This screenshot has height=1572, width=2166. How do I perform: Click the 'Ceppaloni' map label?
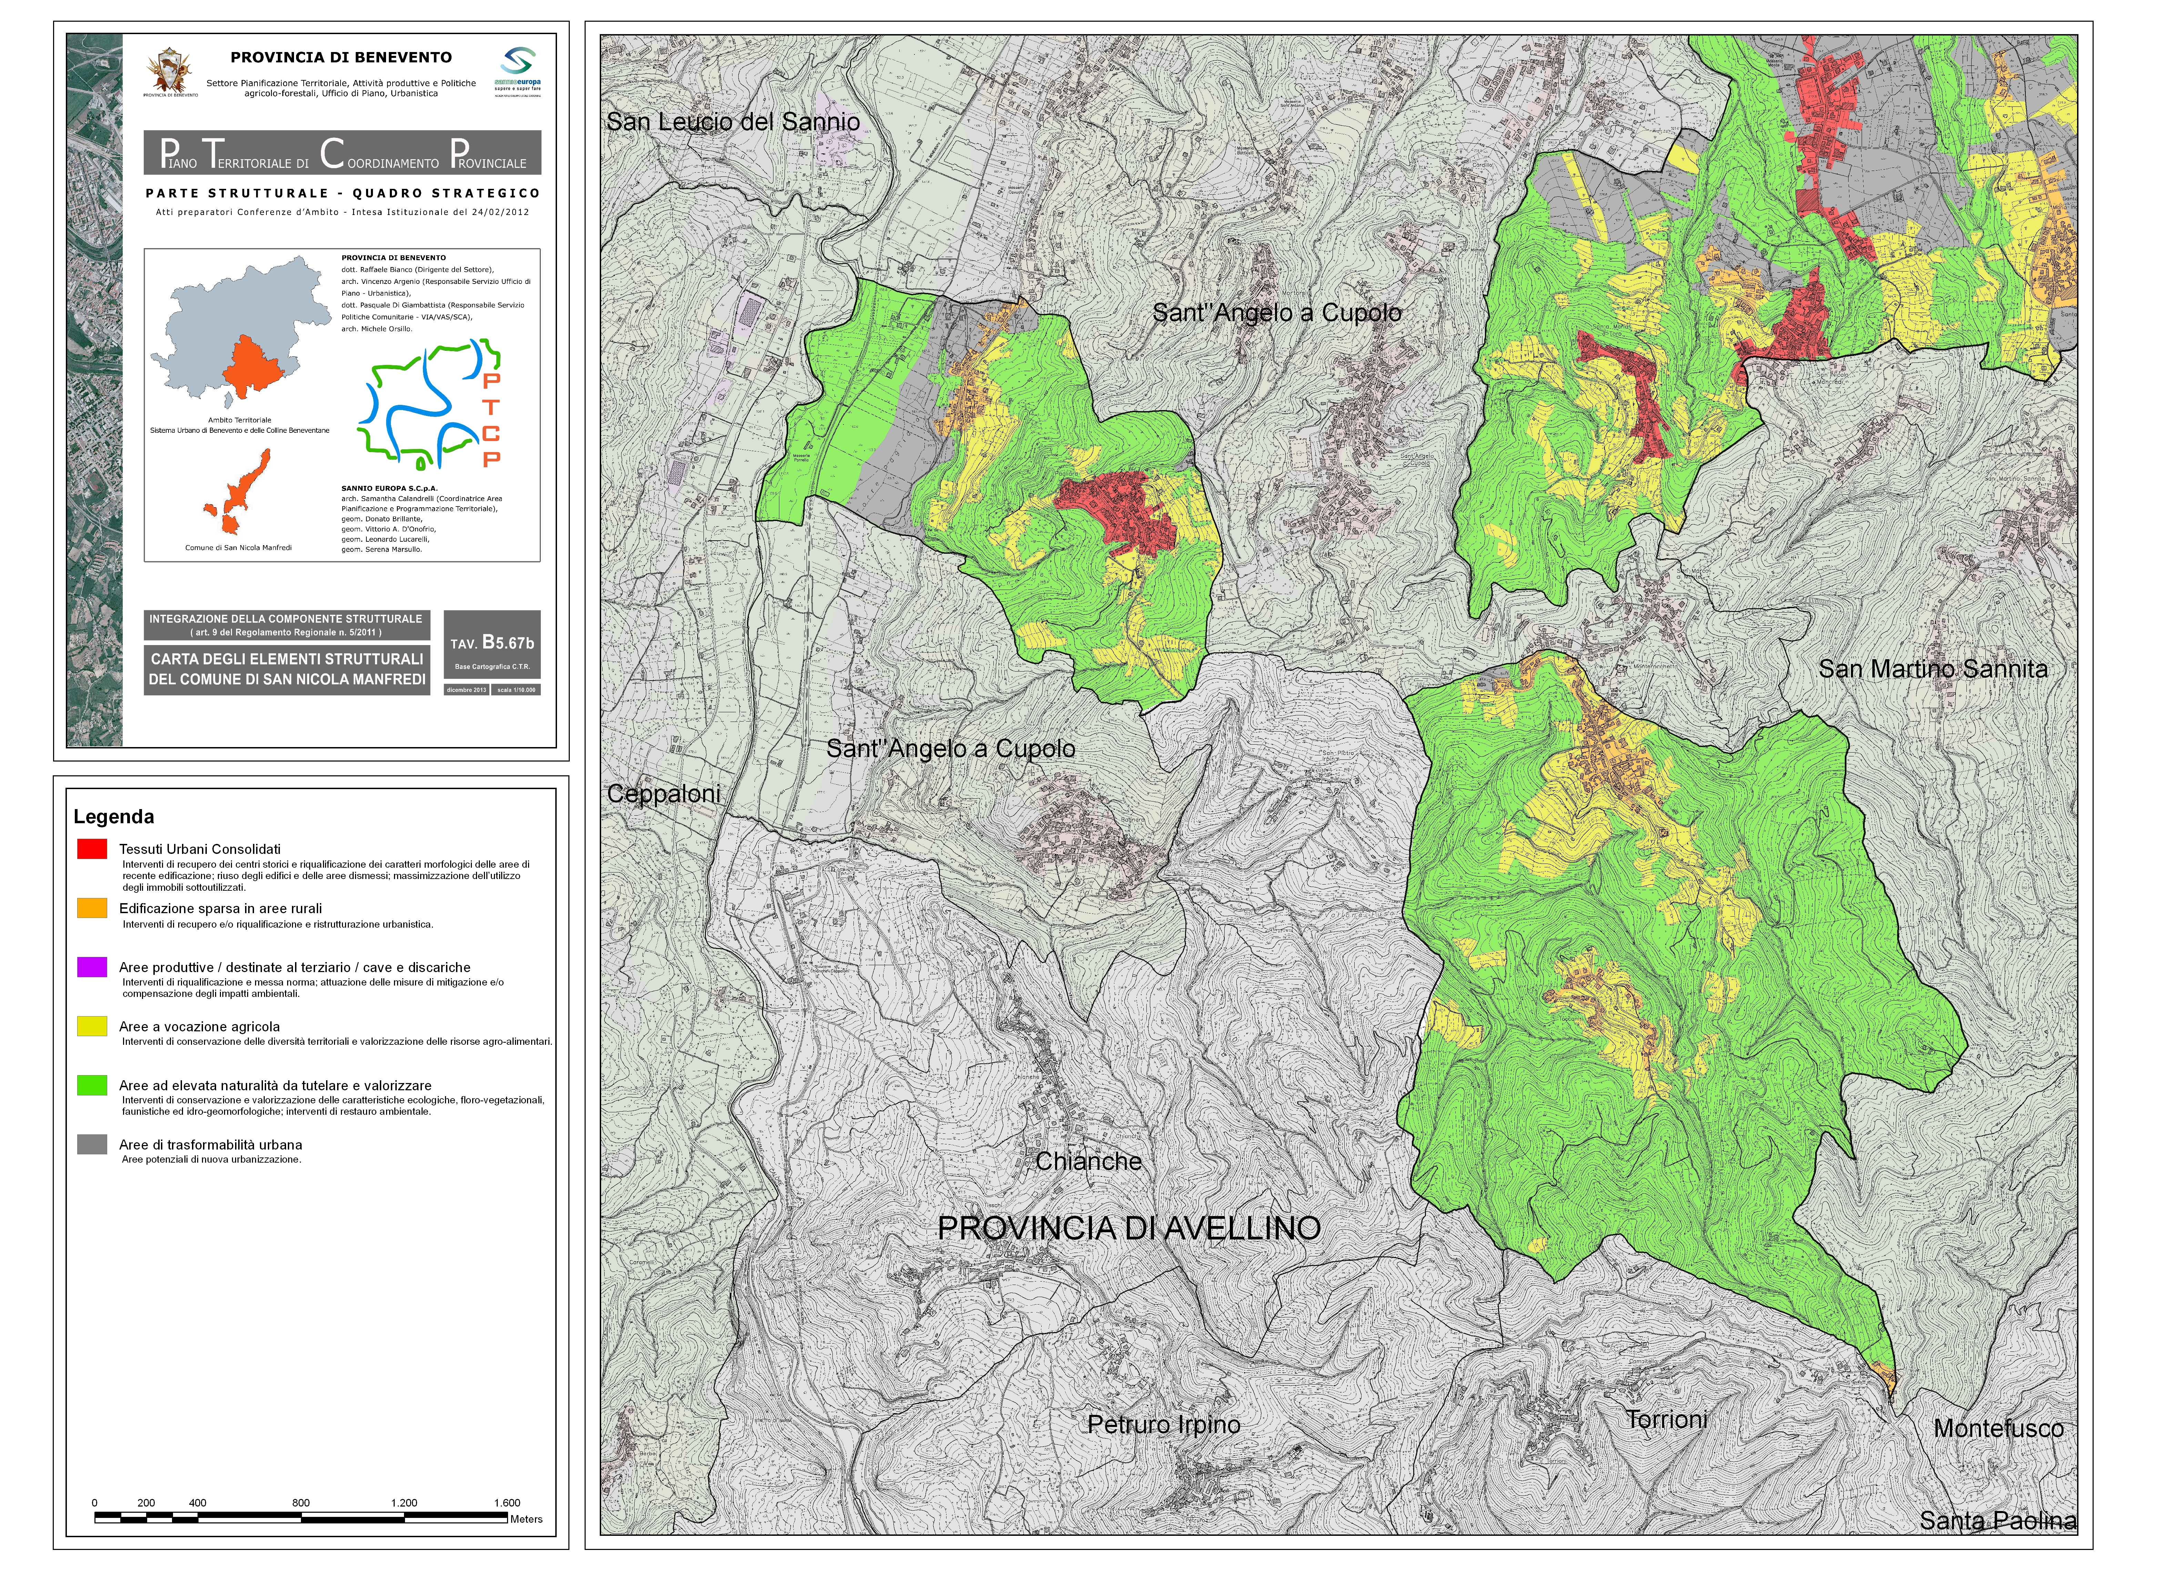(664, 794)
